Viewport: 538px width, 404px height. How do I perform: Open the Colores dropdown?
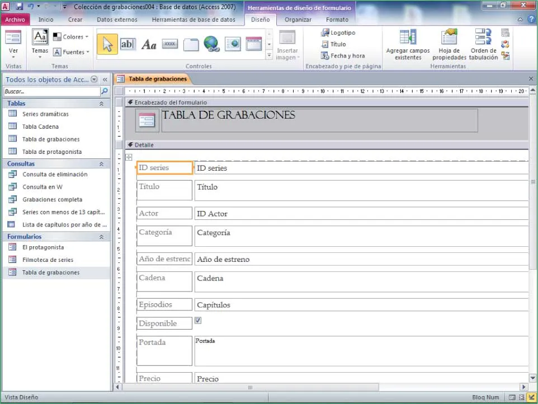[72, 37]
